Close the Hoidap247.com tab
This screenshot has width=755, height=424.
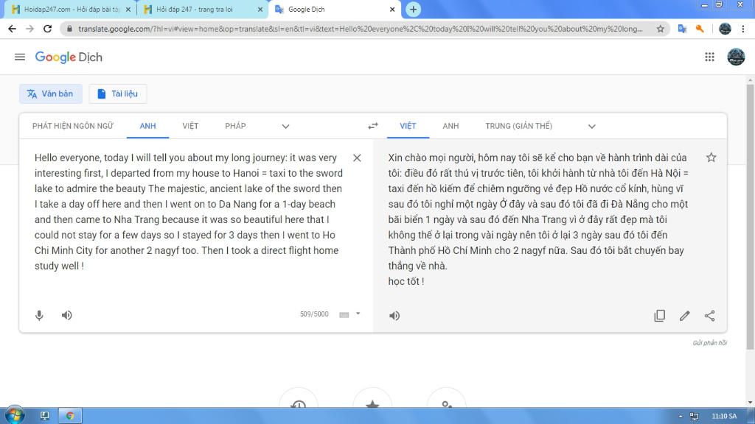(x=128, y=9)
